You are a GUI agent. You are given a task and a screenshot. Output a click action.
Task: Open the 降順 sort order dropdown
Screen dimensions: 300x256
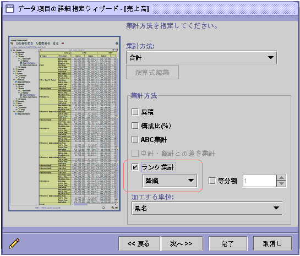tap(170, 181)
